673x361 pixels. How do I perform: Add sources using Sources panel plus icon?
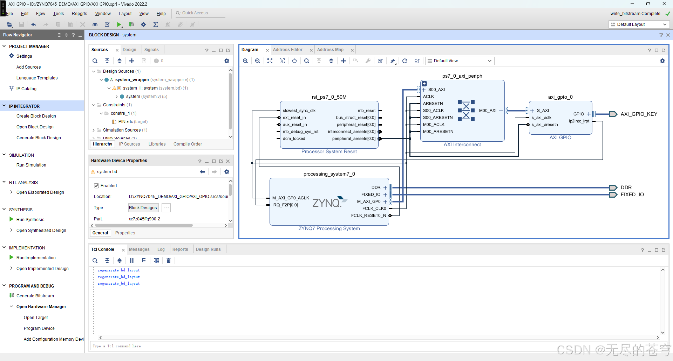tap(132, 61)
